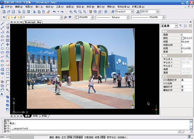Select the Polygon draw tool
This screenshot has width=194, height=139.
(x=2, y=36)
